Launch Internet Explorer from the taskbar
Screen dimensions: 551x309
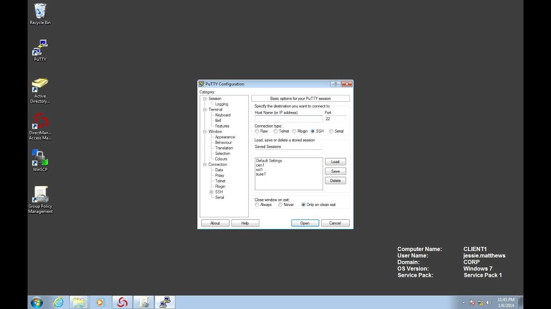pos(58,302)
